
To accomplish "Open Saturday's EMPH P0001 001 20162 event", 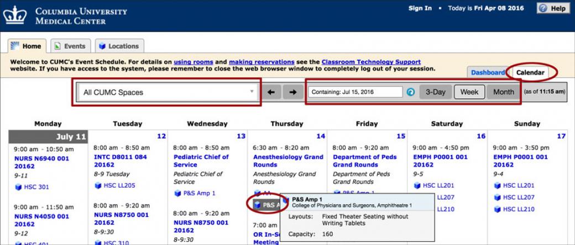I will tap(440, 161).
